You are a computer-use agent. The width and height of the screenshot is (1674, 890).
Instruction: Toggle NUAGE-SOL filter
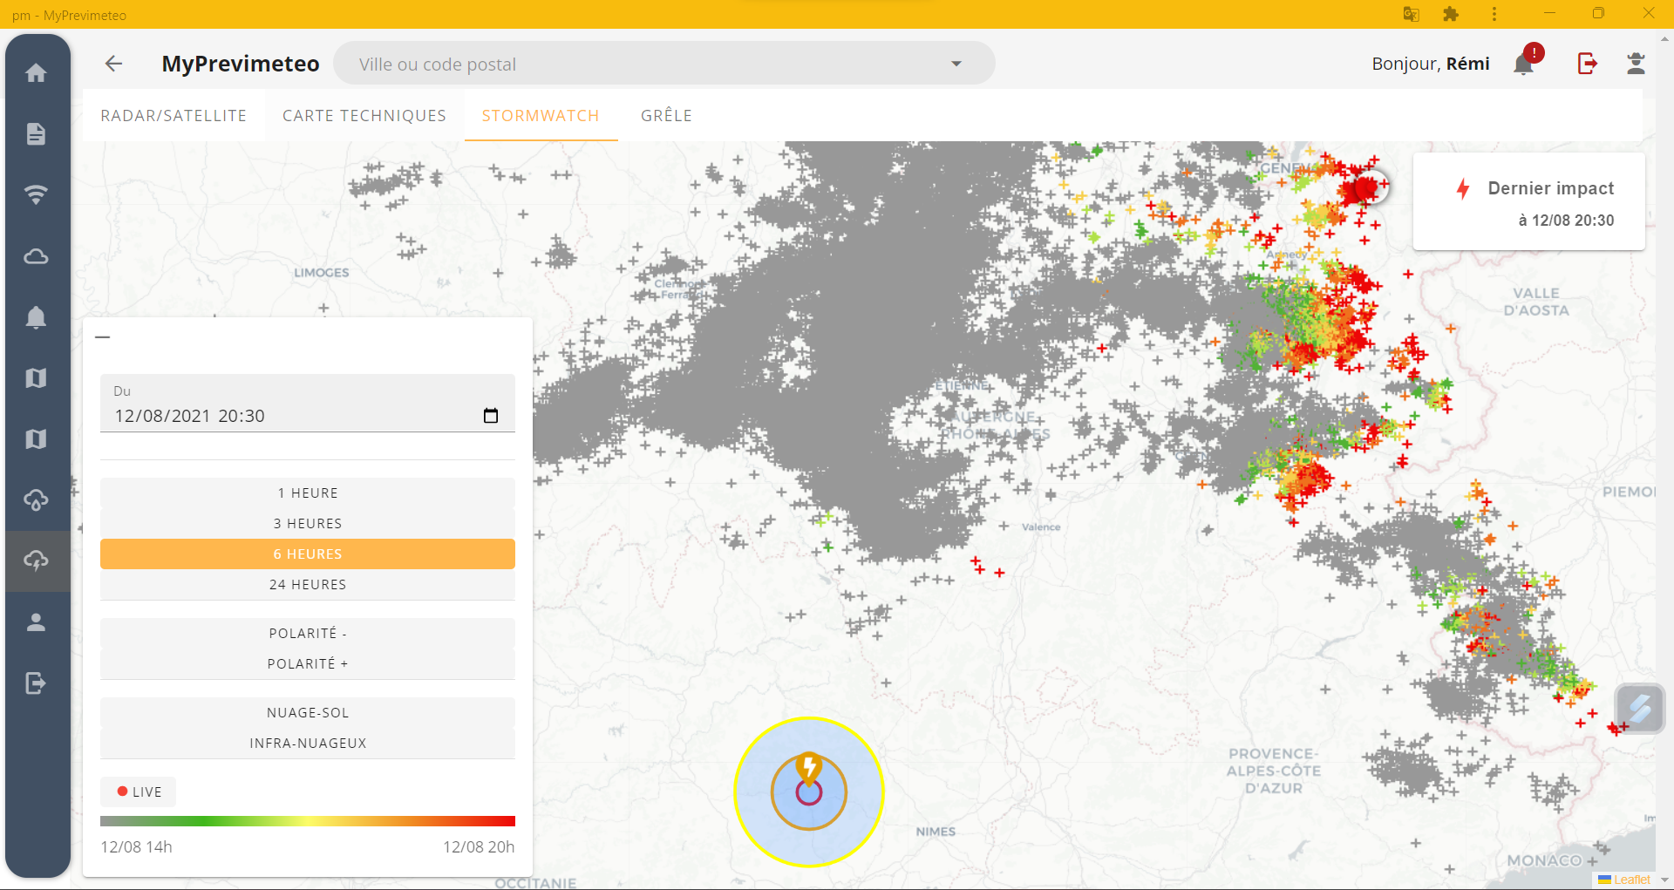click(x=308, y=713)
